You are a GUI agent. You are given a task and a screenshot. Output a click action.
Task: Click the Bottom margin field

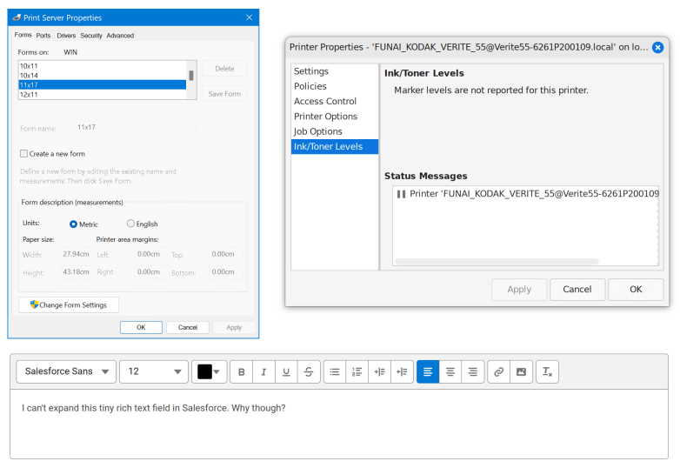click(225, 272)
